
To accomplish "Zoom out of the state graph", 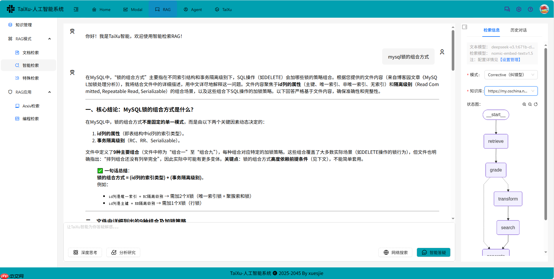I will (x=530, y=104).
